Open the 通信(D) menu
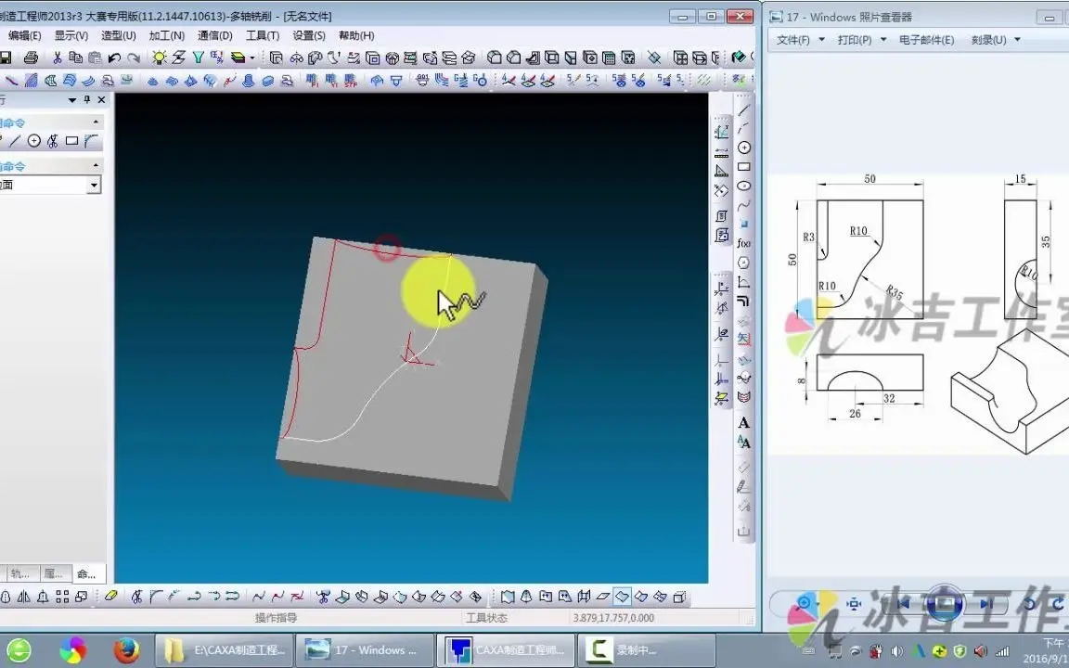Image resolution: width=1069 pixels, height=668 pixels. [x=214, y=35]
